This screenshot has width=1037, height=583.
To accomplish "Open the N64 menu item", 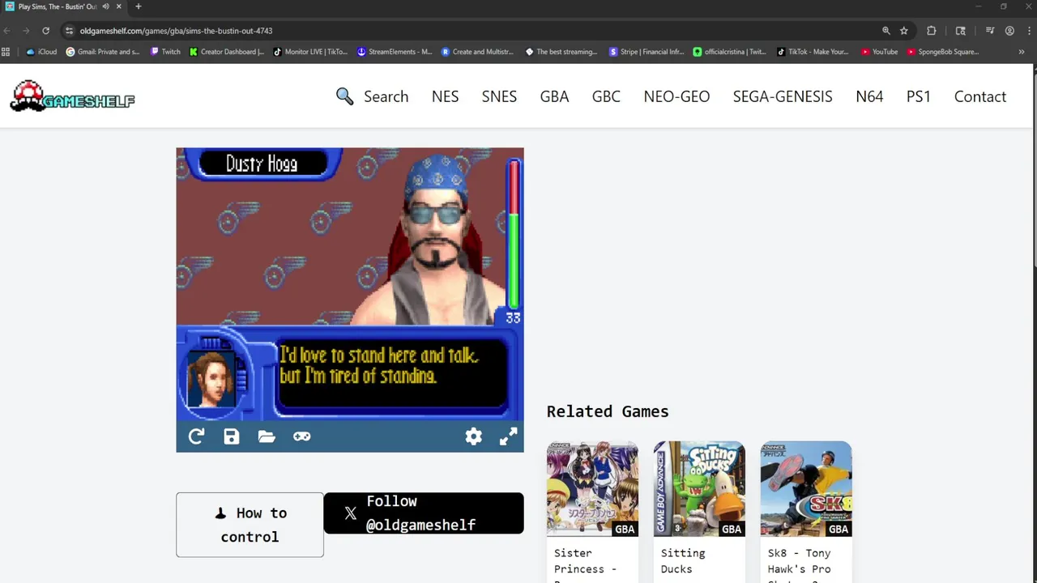I will point(869,96).
